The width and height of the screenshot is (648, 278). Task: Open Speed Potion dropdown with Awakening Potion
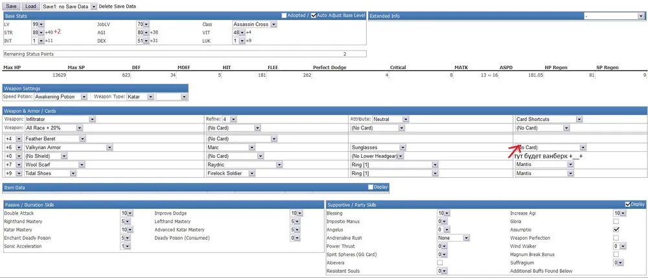tap(60, 96)
